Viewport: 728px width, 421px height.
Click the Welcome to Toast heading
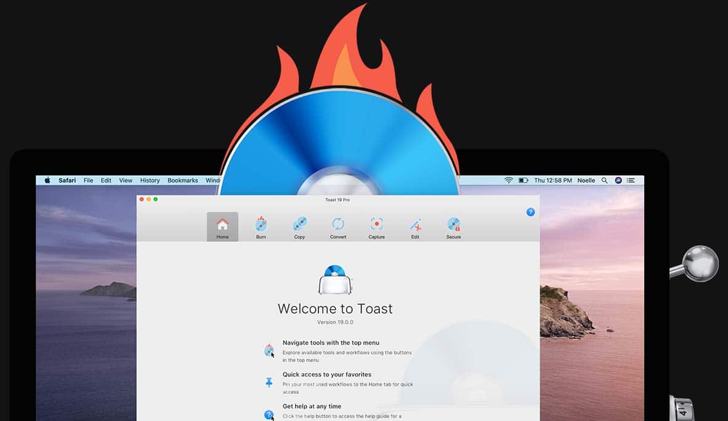335,309
